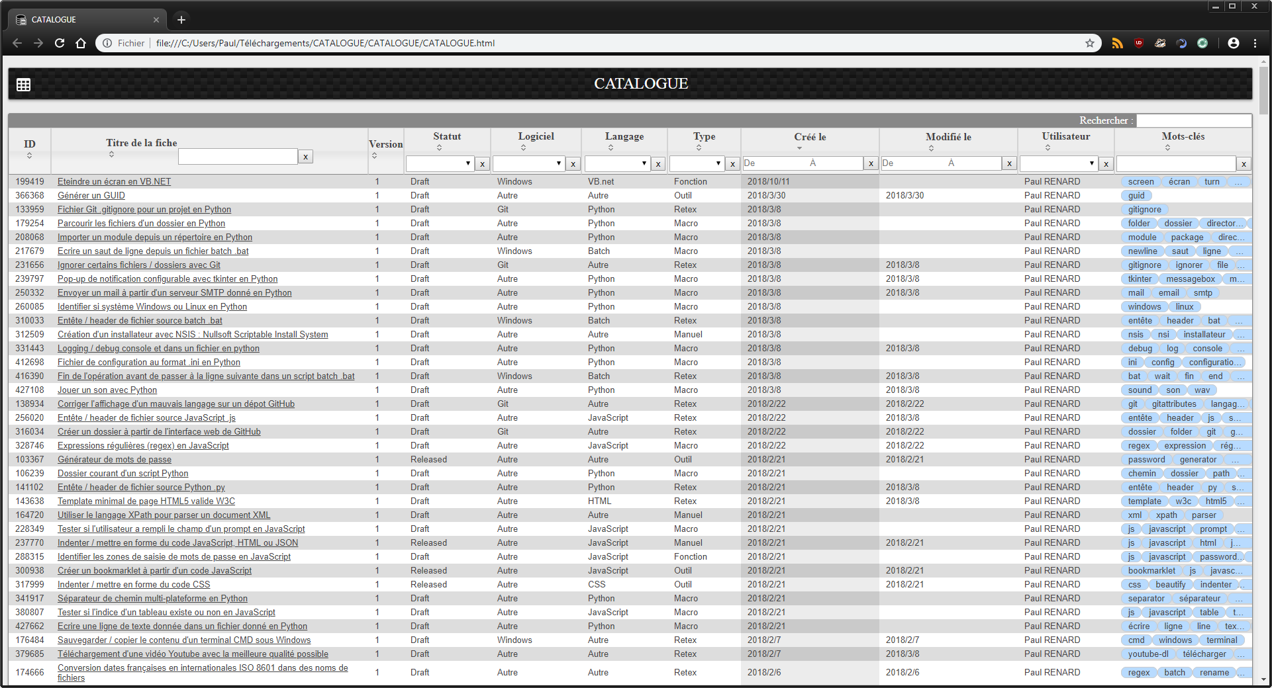Open the Générer un GUID link

(x=91, y=195)
